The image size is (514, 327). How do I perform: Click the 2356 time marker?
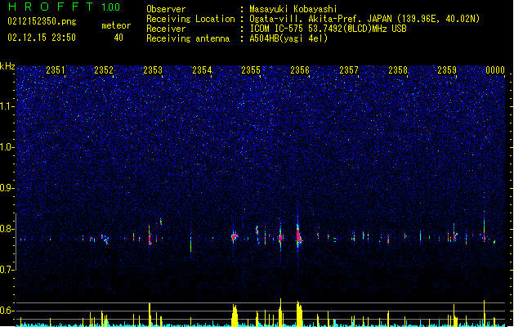[x=300, y=70]
